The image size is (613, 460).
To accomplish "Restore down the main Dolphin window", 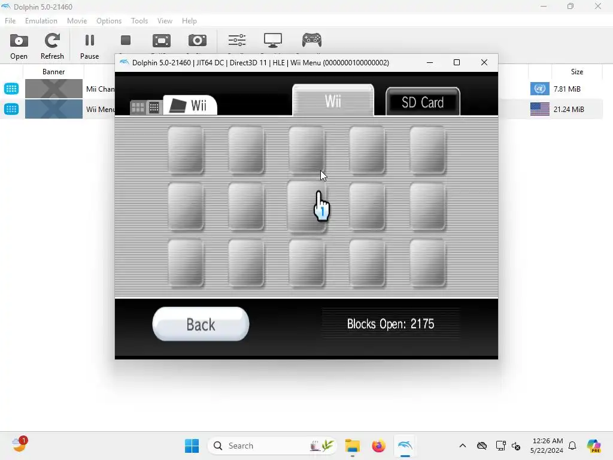I will [570, 6].
